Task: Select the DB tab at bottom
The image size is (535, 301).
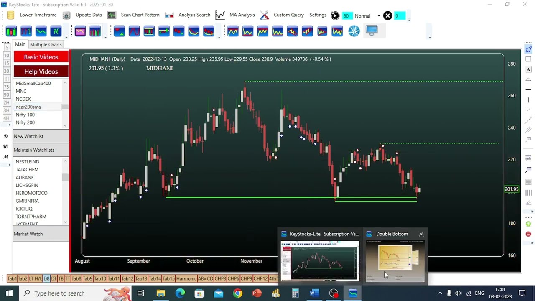Action: point(46,278)
